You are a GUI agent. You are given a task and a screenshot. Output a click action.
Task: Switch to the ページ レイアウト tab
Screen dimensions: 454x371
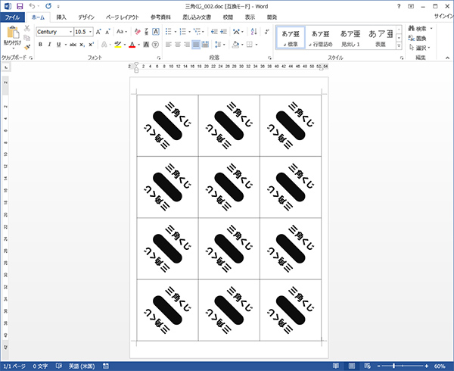pyautogui.click(x=122, y=17)
